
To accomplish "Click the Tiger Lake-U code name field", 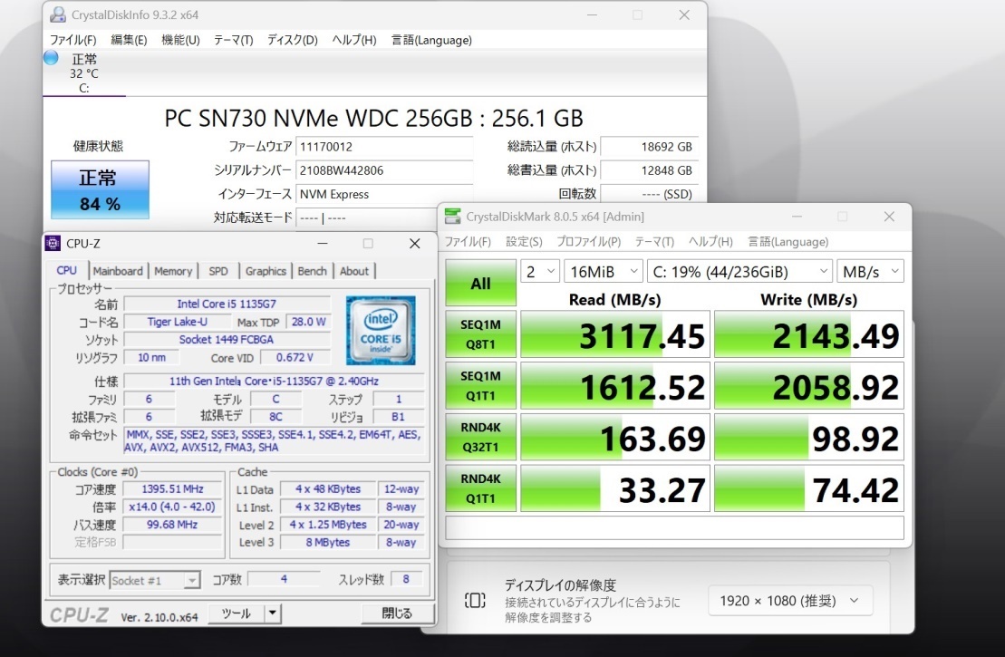I will click(x=177, y=322).
